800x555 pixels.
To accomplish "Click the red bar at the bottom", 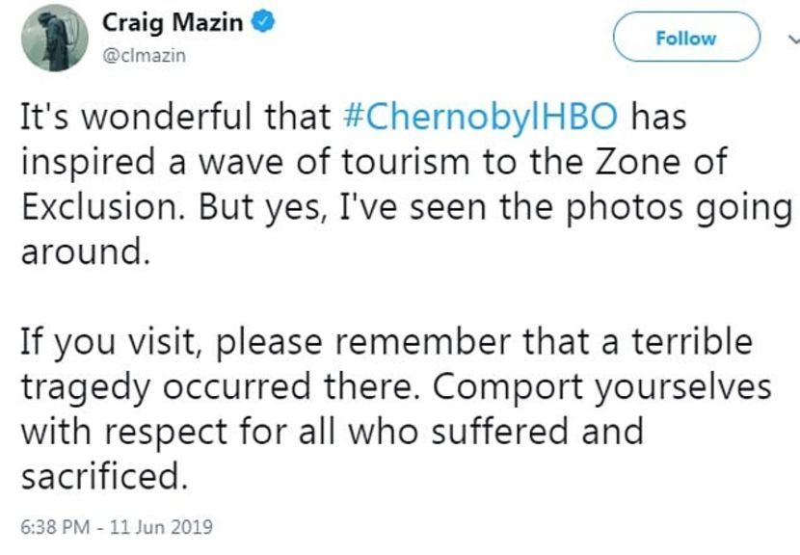I will 400,551.
